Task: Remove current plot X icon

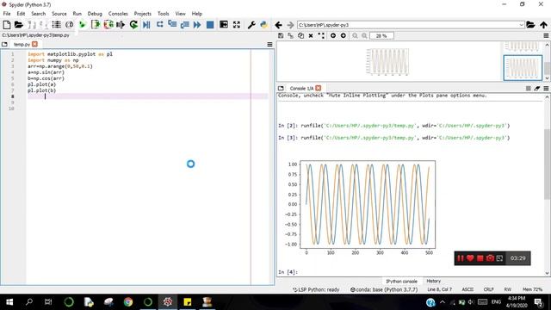Action: click(x=311, y=35)
